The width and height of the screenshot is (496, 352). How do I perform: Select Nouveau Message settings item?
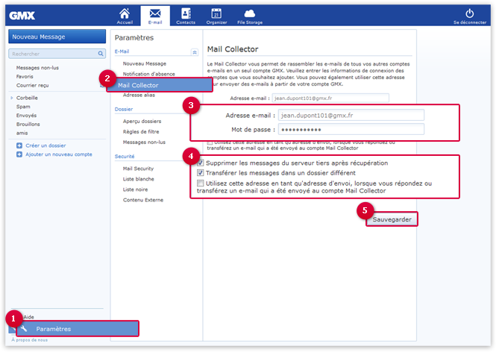click(x=144, y=63)
